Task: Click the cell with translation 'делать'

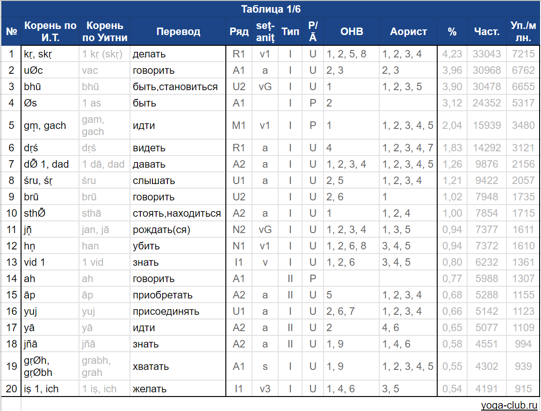Action: (x=178, y=54)
